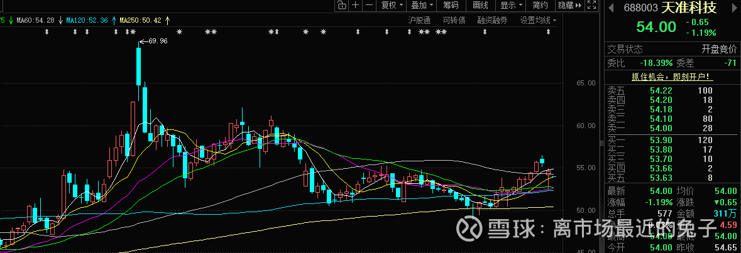Switch to 简约 simple view
The image size is (741, 253).
coord(540,5)
